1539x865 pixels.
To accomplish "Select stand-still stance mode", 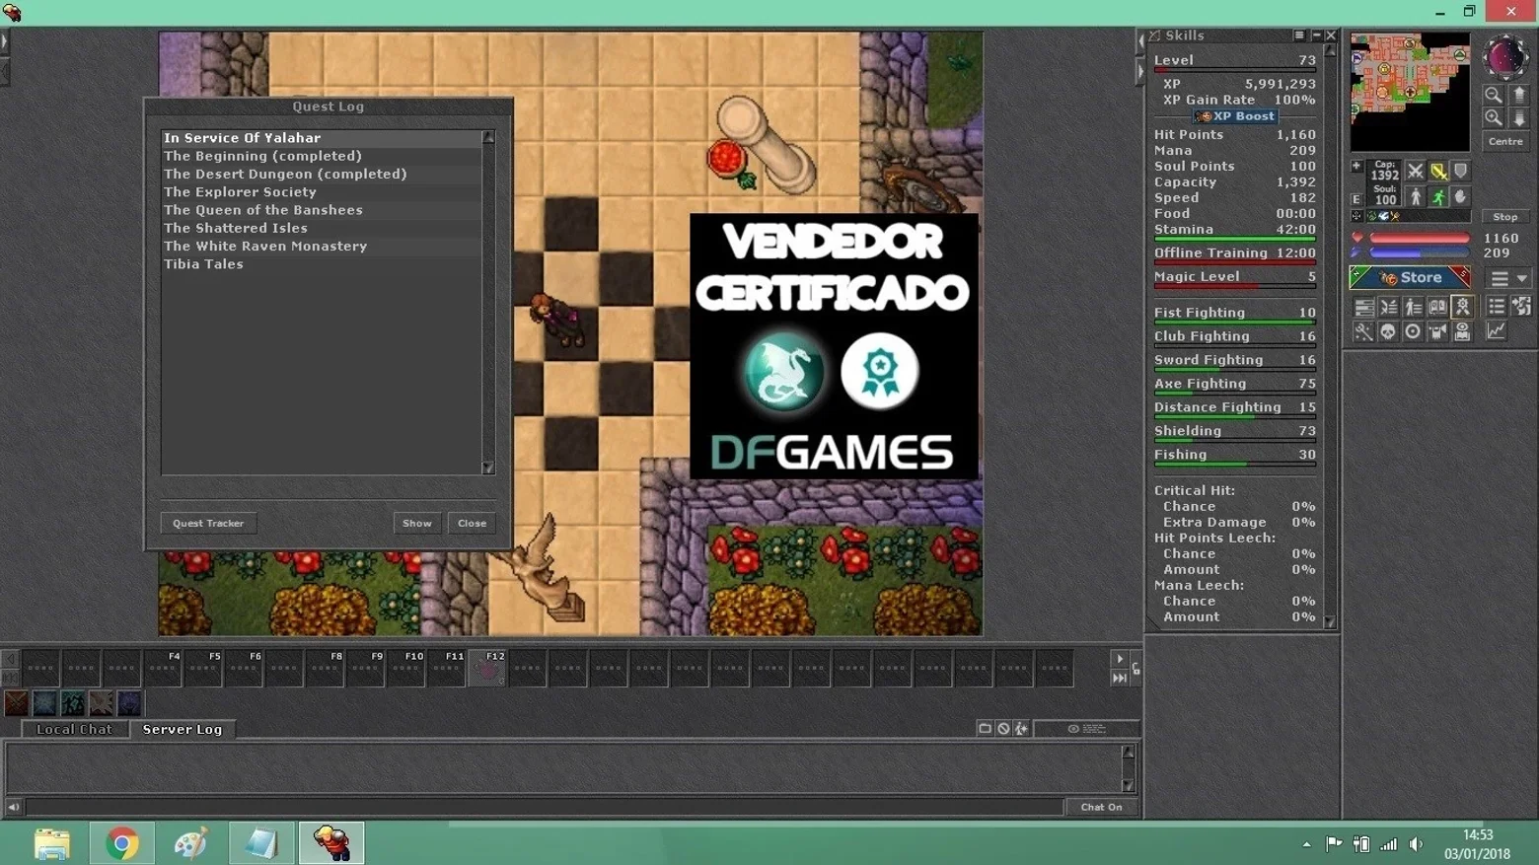I will [x=1416, y=197].
